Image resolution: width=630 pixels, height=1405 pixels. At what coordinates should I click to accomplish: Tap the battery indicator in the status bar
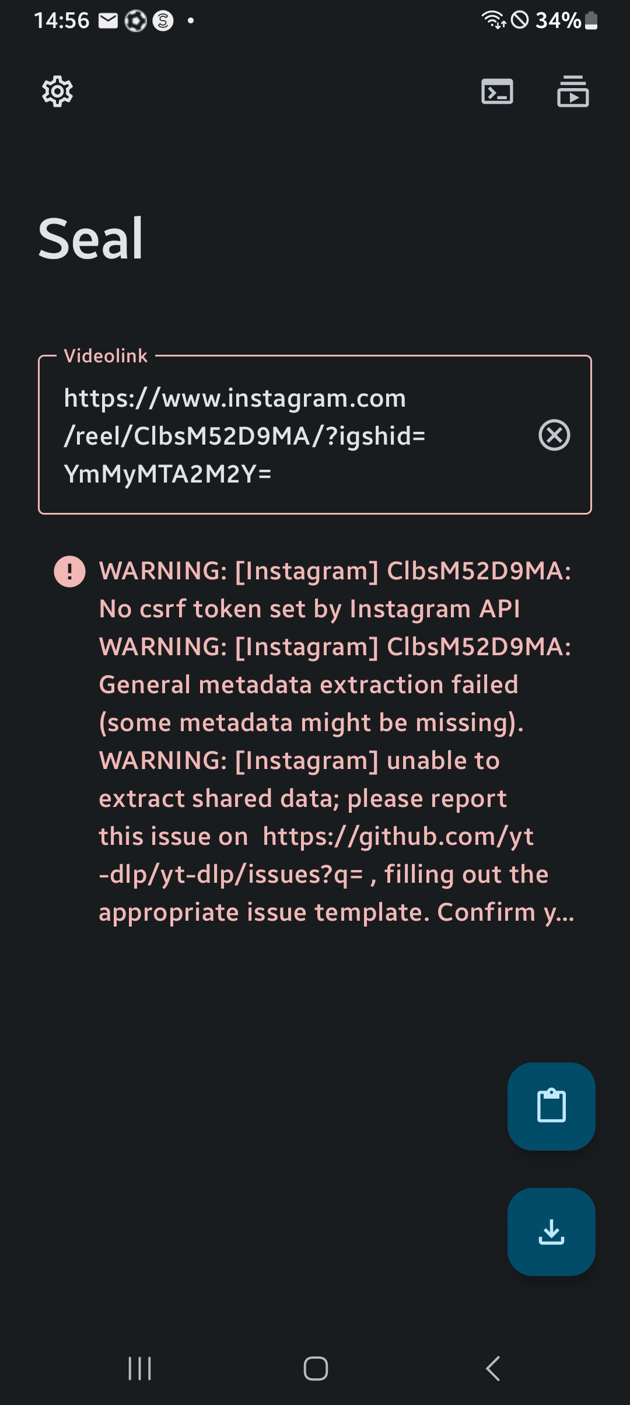tap(589, 20)
